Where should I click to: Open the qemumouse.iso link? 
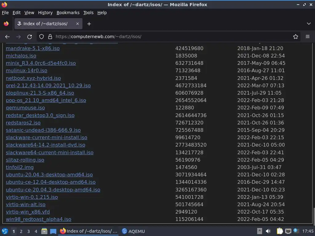tap(25, 108)
